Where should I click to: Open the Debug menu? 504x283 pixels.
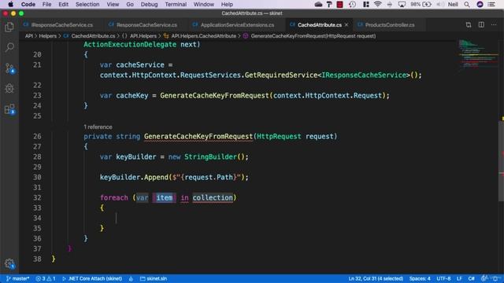pyautogui.click(x=149, y=4)
